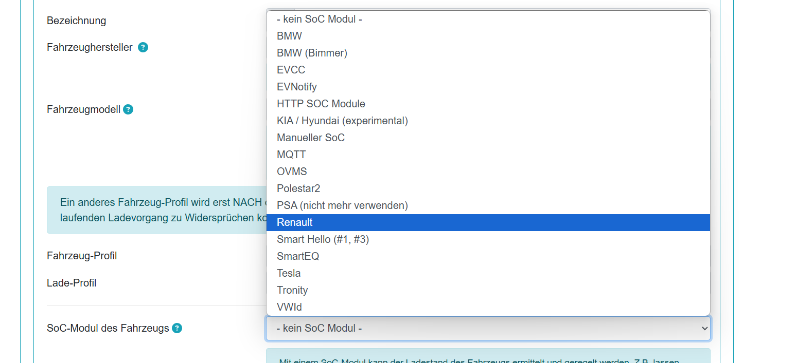Select KIA / Hyundai (experimental)
The image size is (796, 363).
488,121
